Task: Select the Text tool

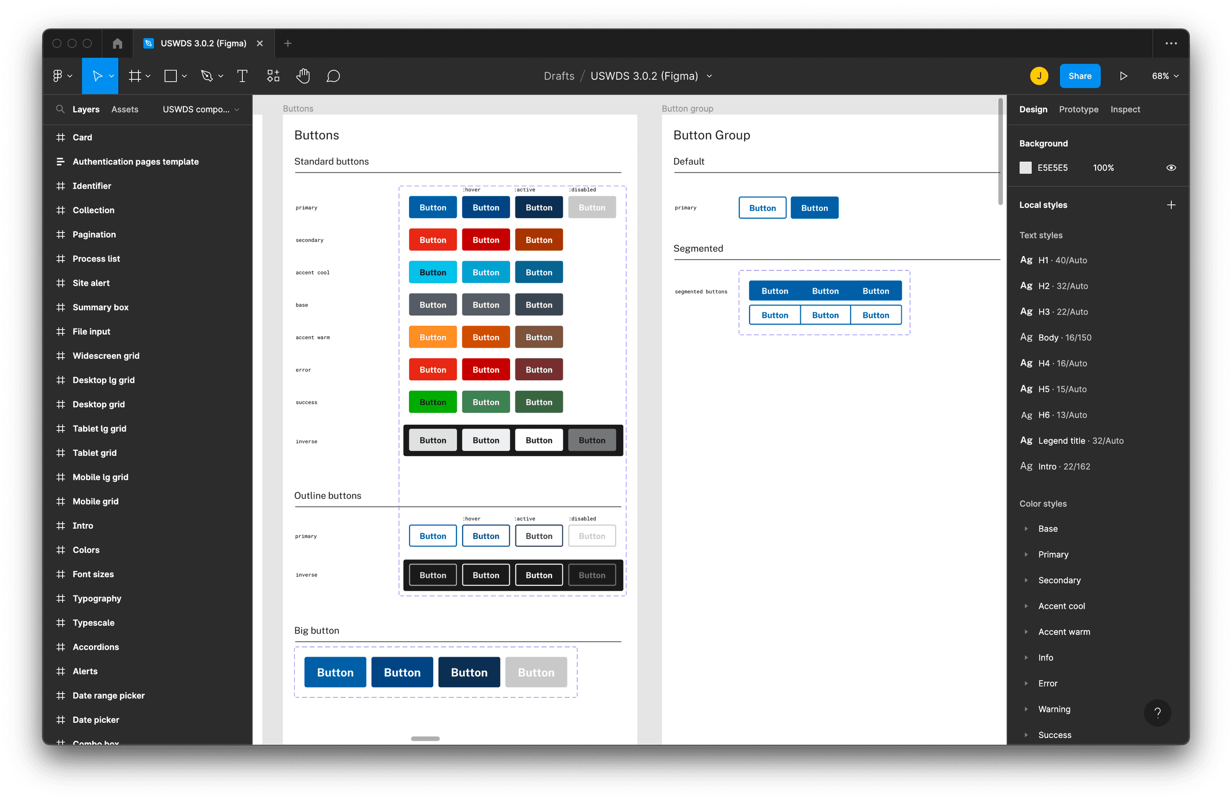Action: [x=242, y=76]
